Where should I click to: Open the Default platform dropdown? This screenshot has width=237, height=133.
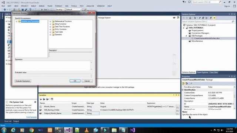click(x=74, y=10)
